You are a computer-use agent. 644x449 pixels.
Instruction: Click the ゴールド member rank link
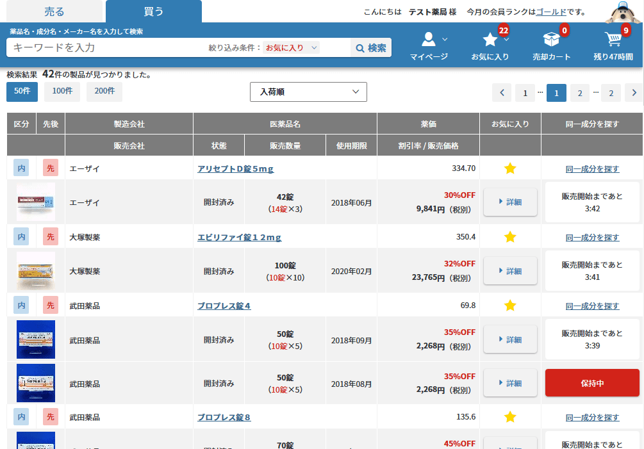(551, 12)
